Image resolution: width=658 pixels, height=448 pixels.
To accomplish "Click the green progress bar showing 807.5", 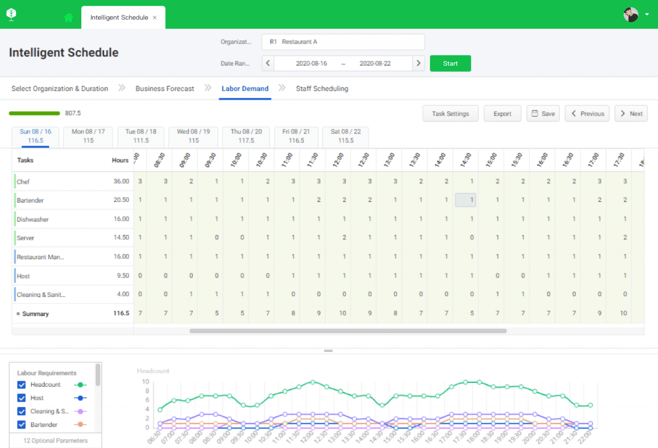I will [34, 113].
